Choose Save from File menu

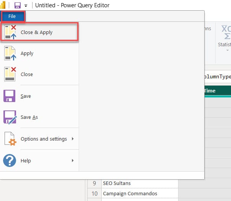click(x=26, y=96)
